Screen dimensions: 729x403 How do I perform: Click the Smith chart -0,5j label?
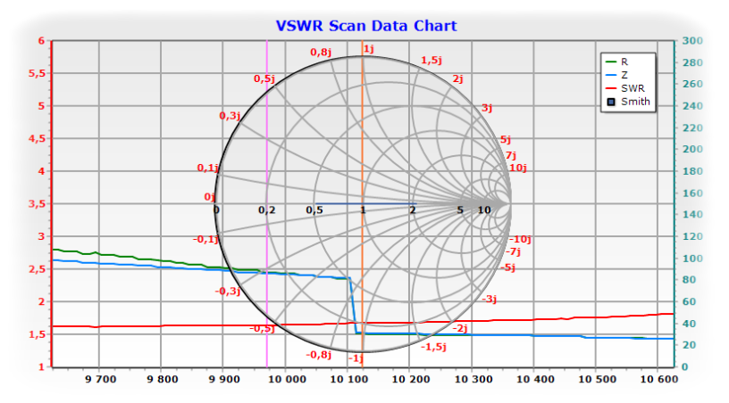[x=263, y=329]
